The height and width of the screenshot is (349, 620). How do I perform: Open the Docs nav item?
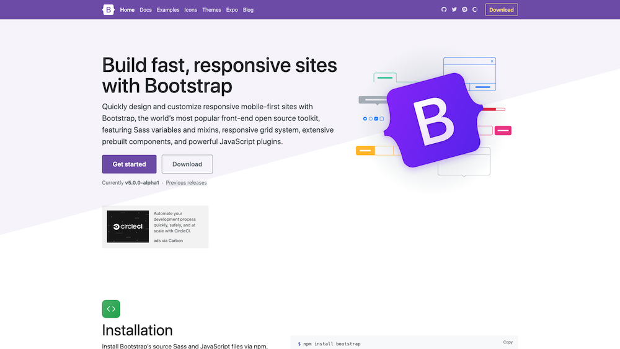tap(146, 10)
